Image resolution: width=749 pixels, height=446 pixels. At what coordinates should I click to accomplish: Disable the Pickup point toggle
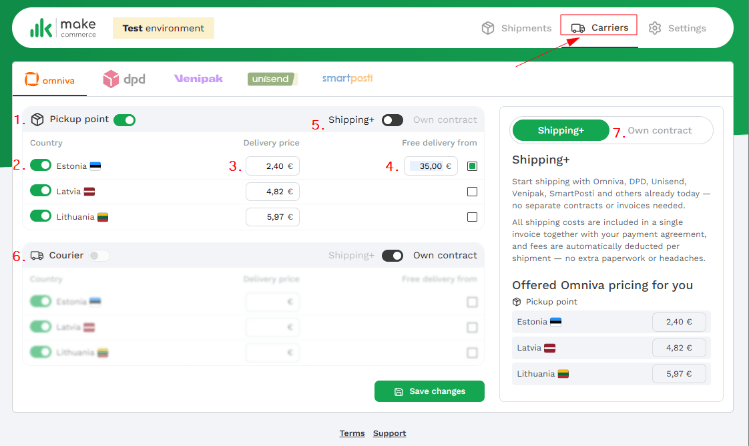(124, 120)
